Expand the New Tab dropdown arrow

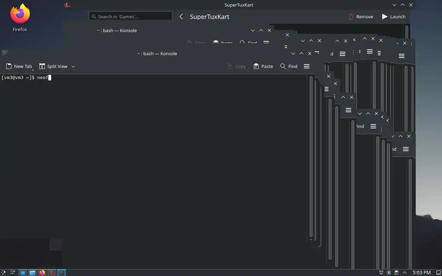(33, 69)
